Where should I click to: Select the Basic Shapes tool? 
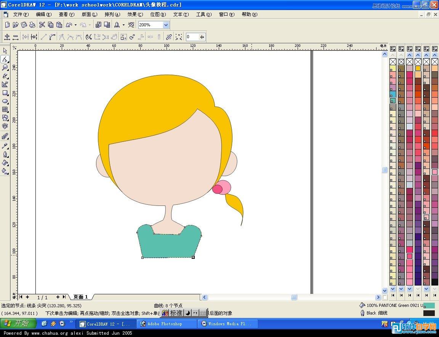[5, 118]
